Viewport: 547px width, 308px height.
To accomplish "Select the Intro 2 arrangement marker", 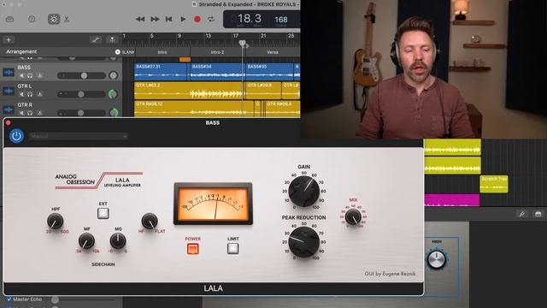I will tap(217, 52).
